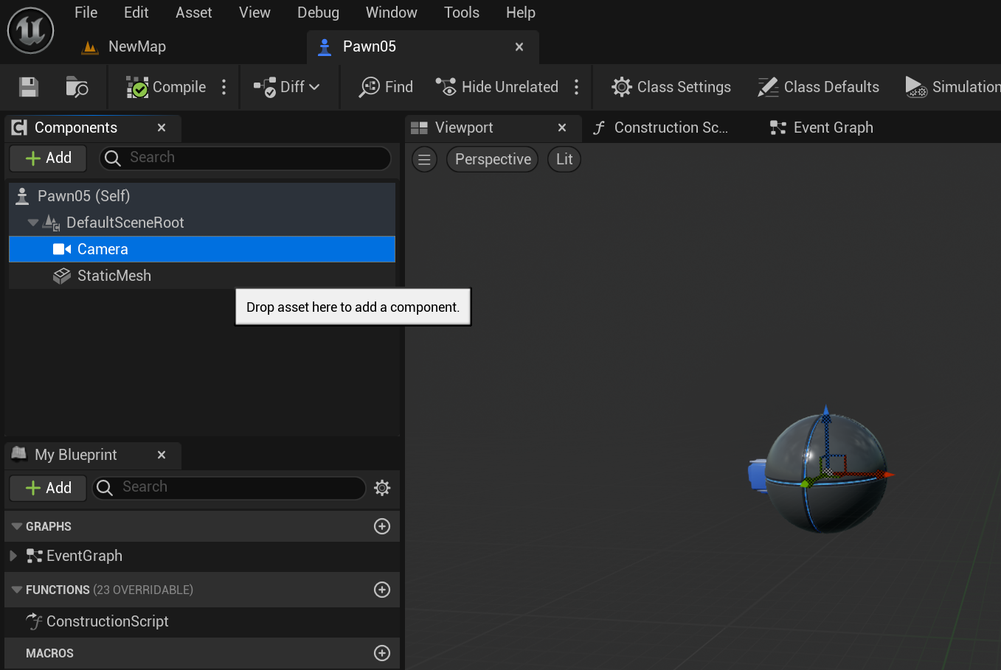
Task: Collapse the GRAPHS section
Action: coord(17,526)
